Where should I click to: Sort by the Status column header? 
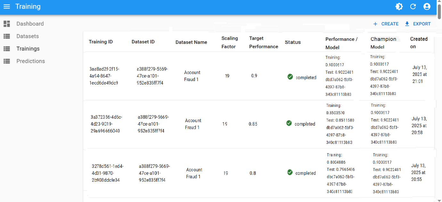click(x=293, y=42)
